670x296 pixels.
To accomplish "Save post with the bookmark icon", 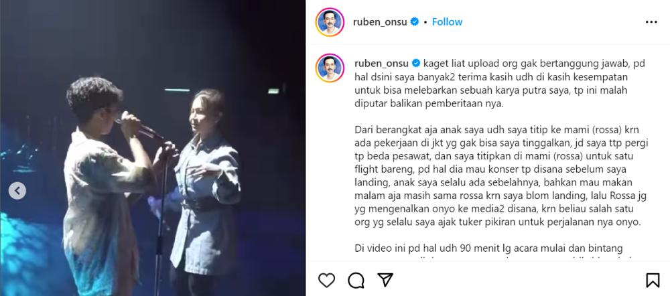I will pos(653,280).
